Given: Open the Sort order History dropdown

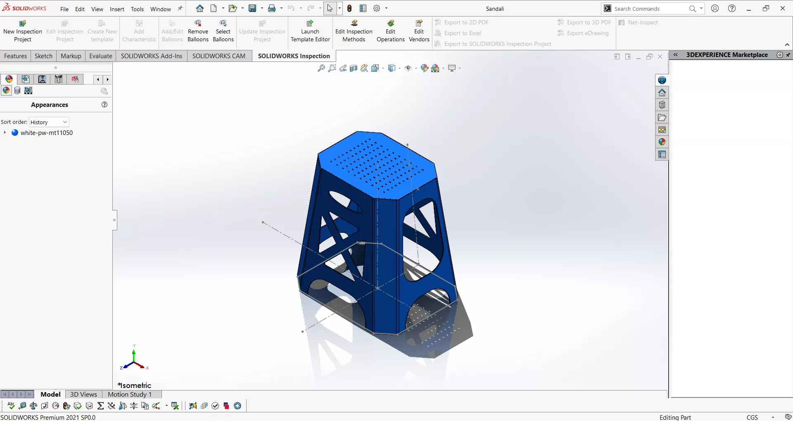Looking at the screenshot, I should coord(49,122).
